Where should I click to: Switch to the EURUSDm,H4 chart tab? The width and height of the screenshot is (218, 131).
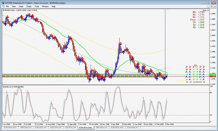[41, 128]
